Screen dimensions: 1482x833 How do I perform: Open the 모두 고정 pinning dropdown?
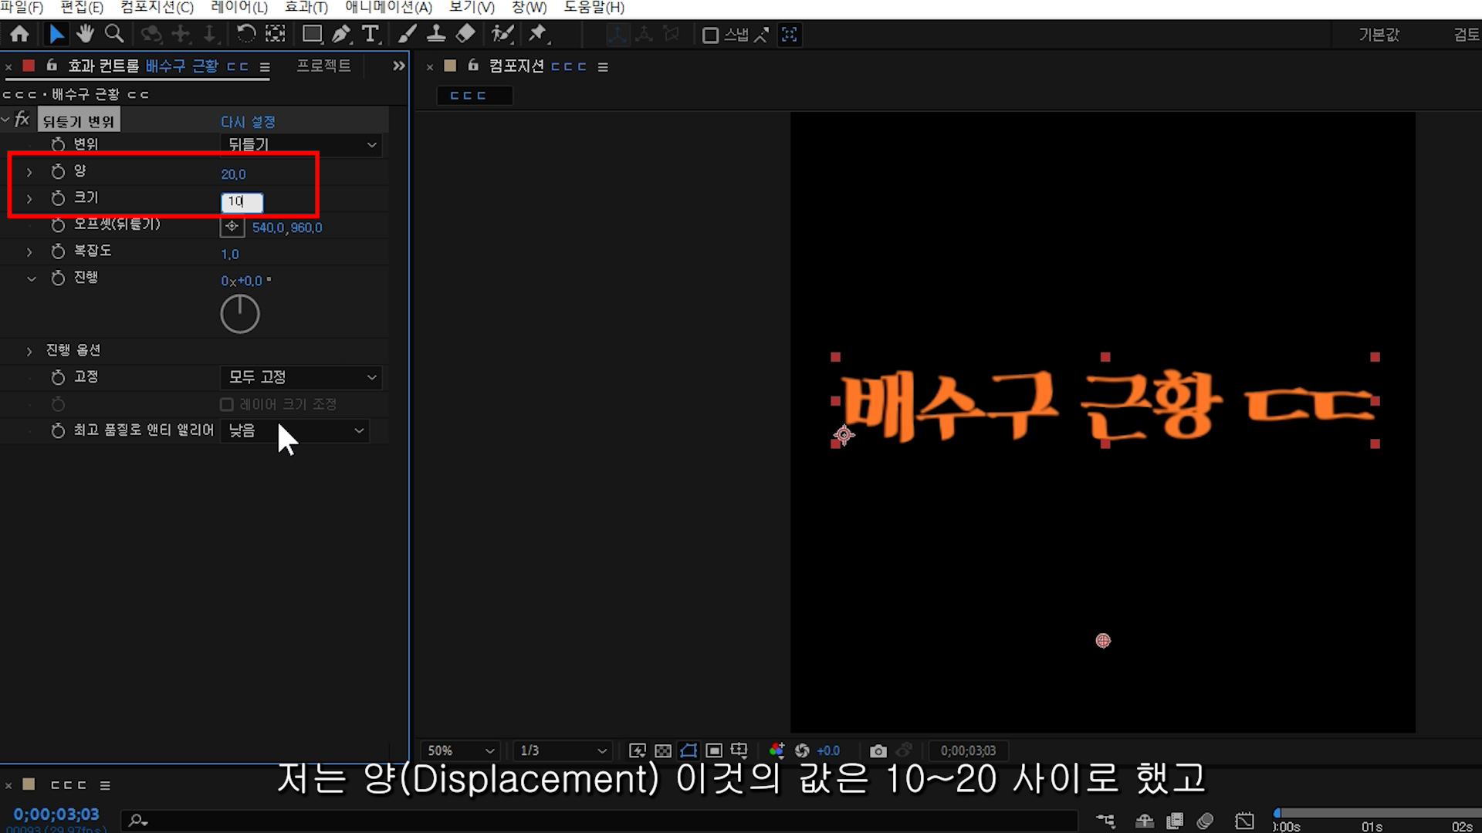coord(301,377)
